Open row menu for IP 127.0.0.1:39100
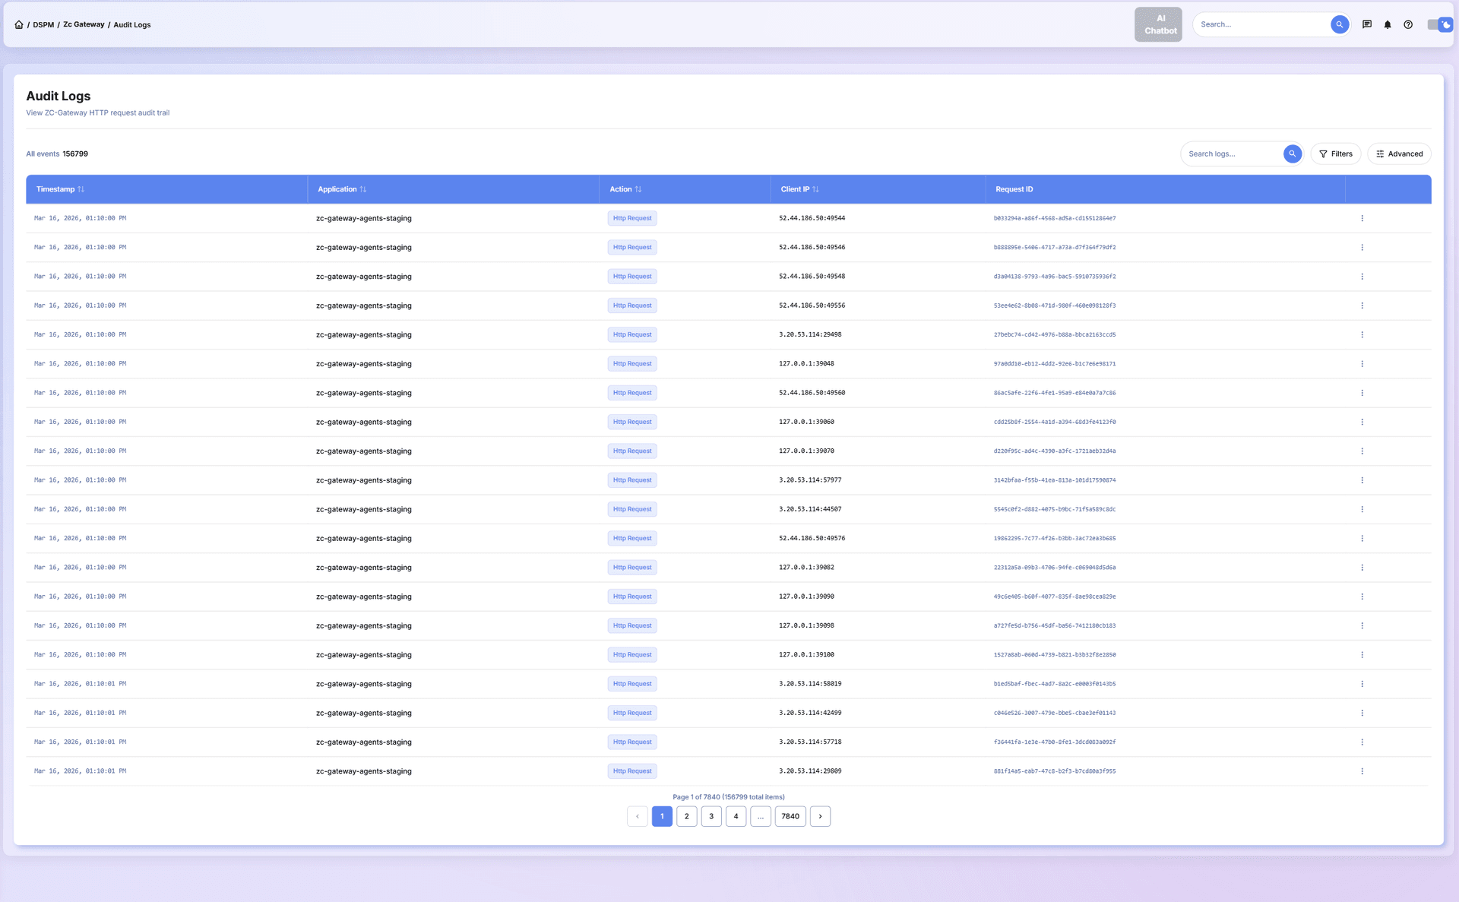1459x902 pixels. click(1362, 655)
